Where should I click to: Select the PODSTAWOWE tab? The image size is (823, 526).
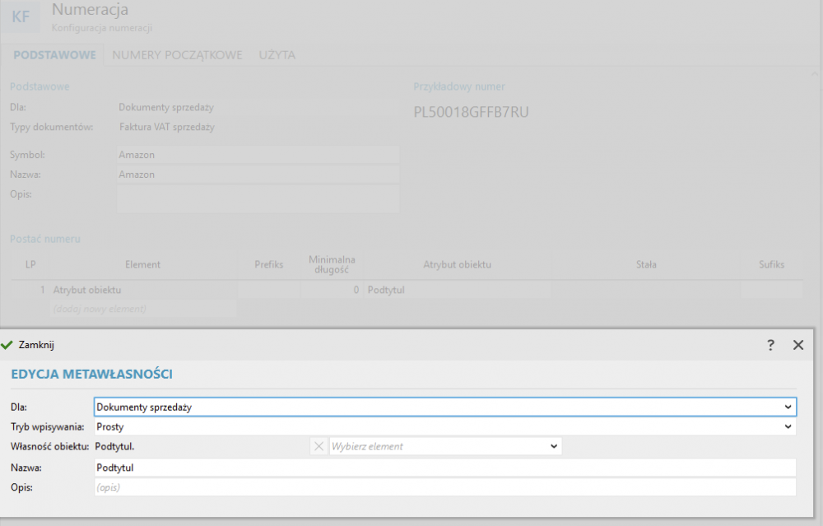coord(54,55)
